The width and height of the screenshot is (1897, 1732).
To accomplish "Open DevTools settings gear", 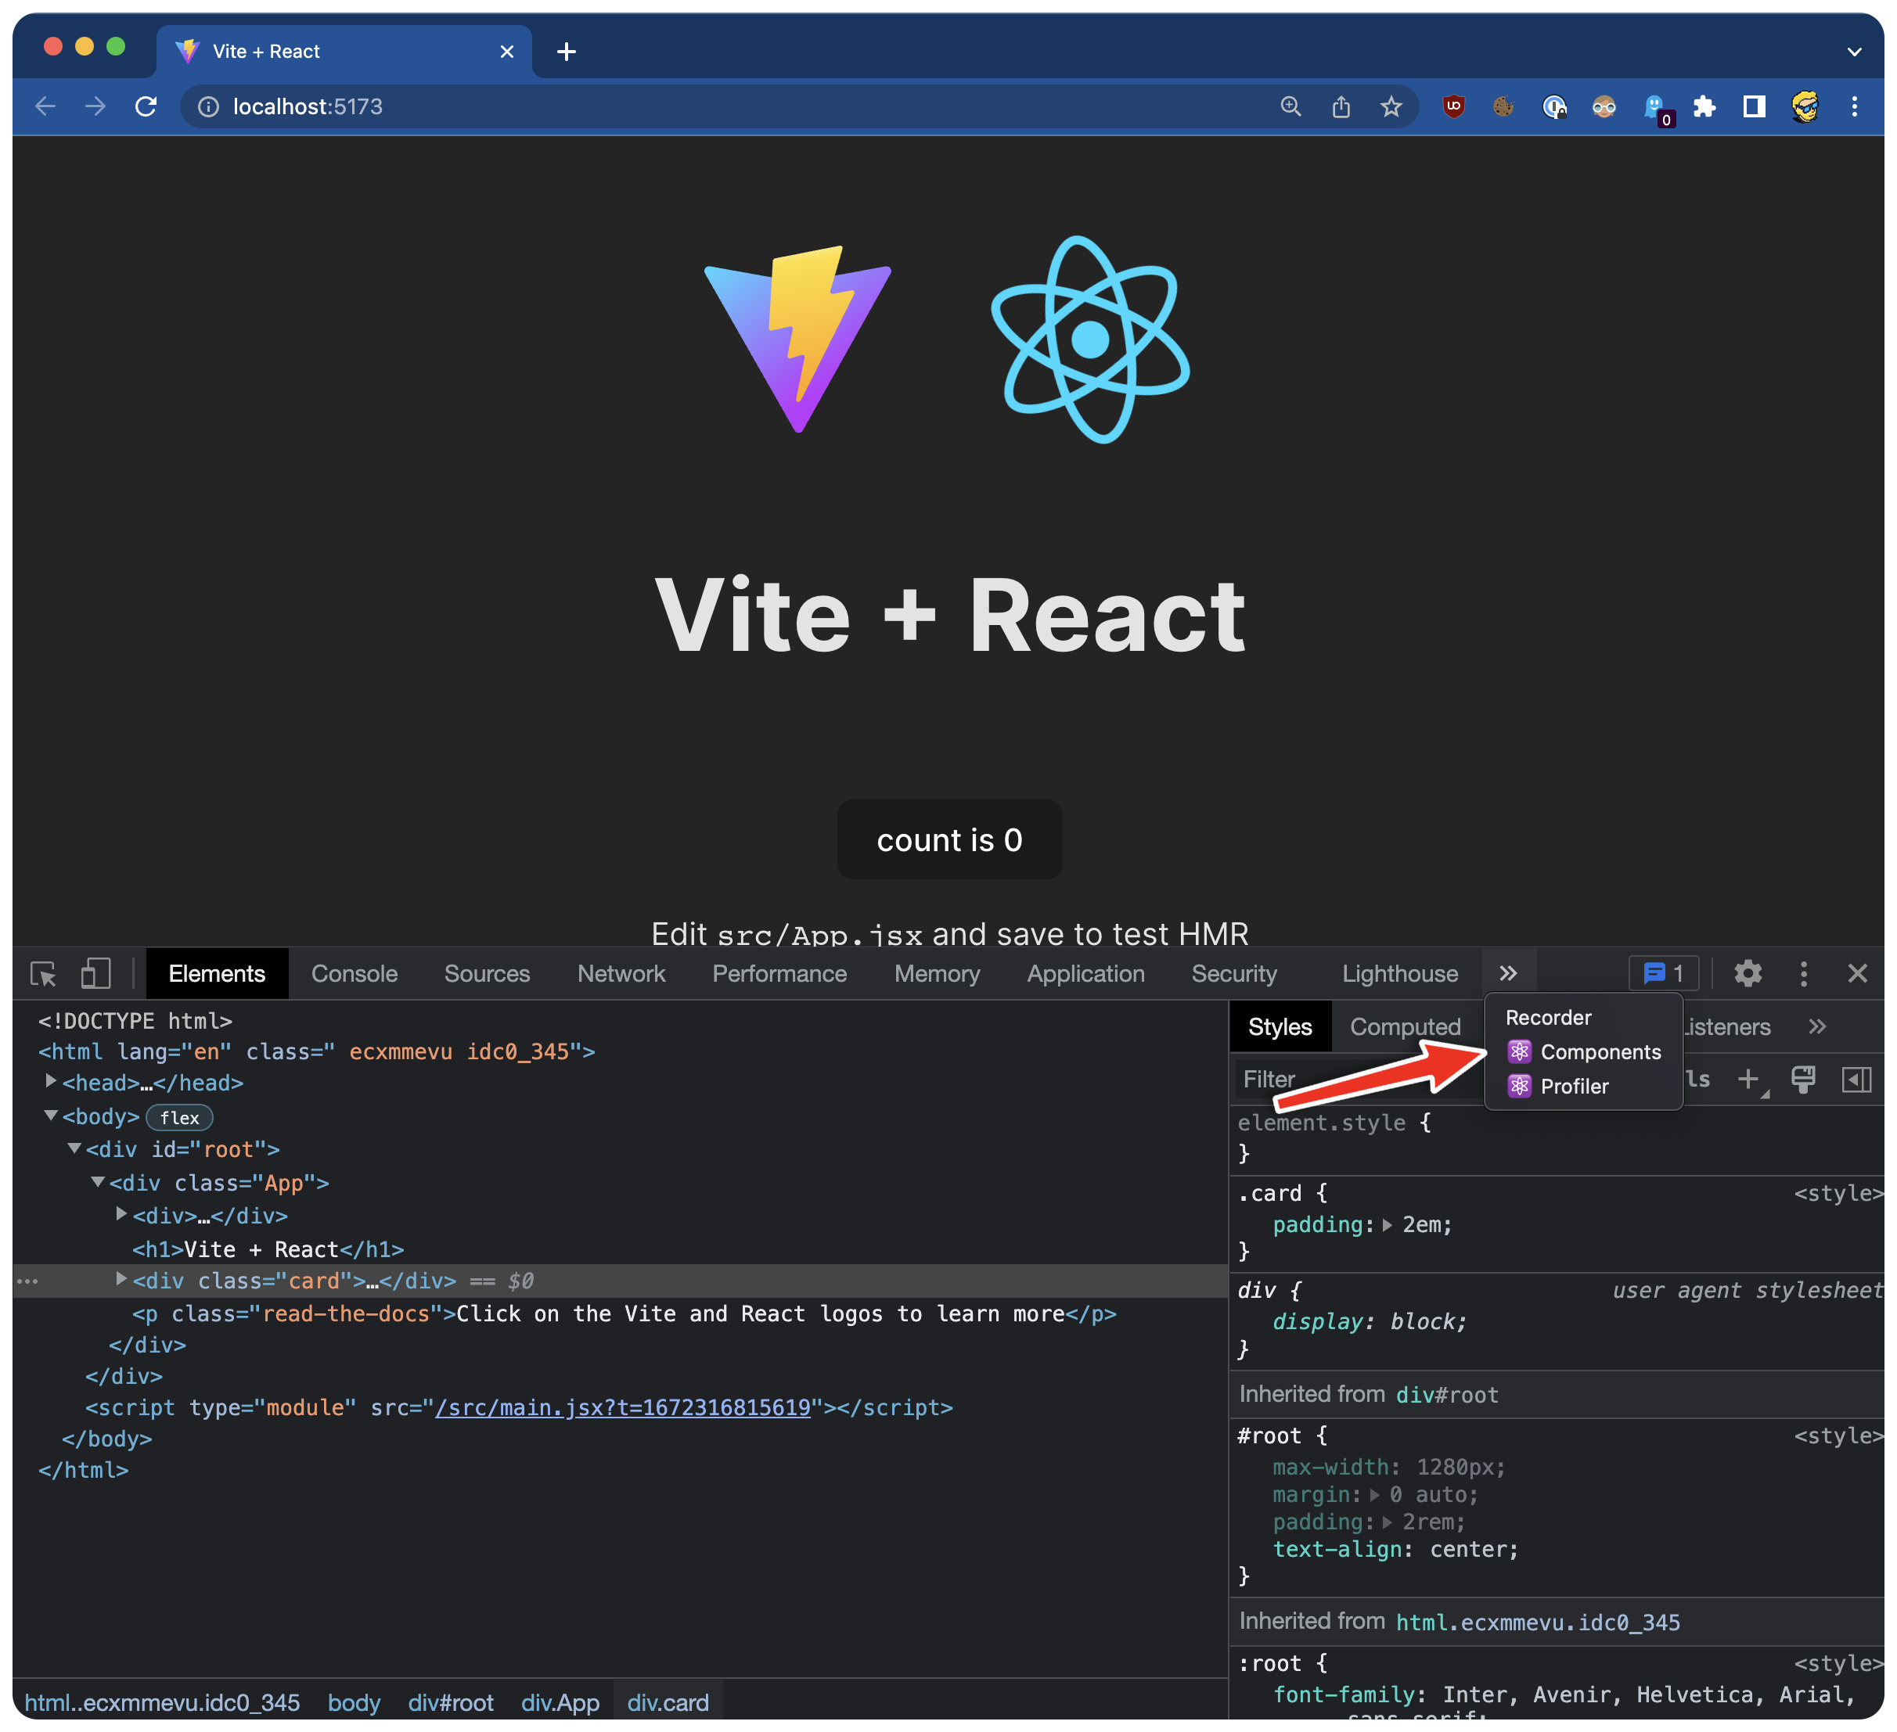I will [x=1748, y=972].
